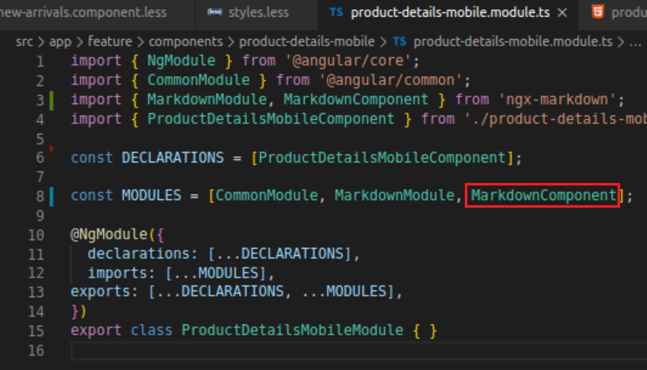Select the product-details-mobile breadcrumb entry

[x=306, y=41]
